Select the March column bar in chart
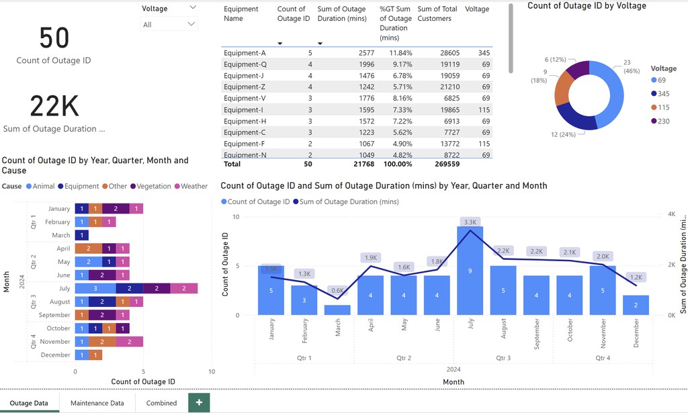This screenshot has width=688, height=413. (337, 310)
